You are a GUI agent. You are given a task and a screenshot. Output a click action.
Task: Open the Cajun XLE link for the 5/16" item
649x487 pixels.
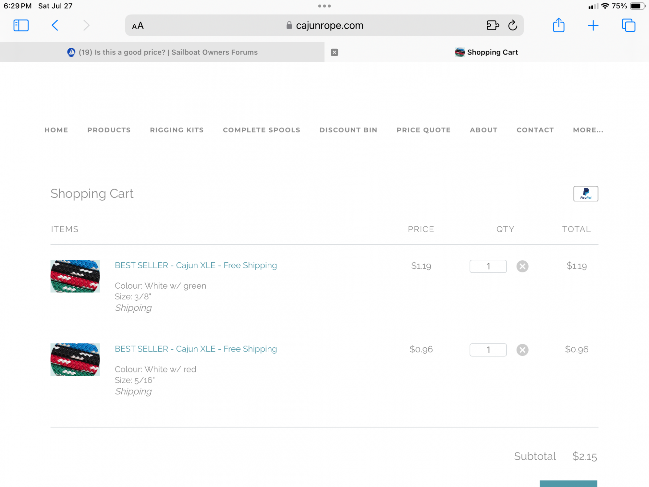[x=196, y=349]
